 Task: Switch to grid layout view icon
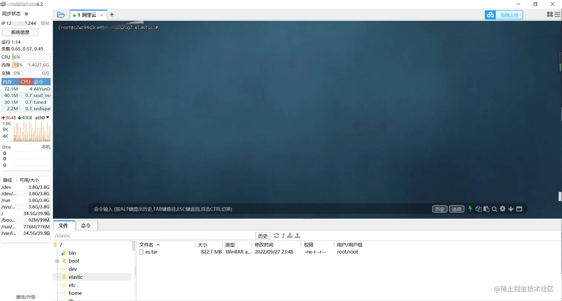pyautogui.click(x=550, y=15)
